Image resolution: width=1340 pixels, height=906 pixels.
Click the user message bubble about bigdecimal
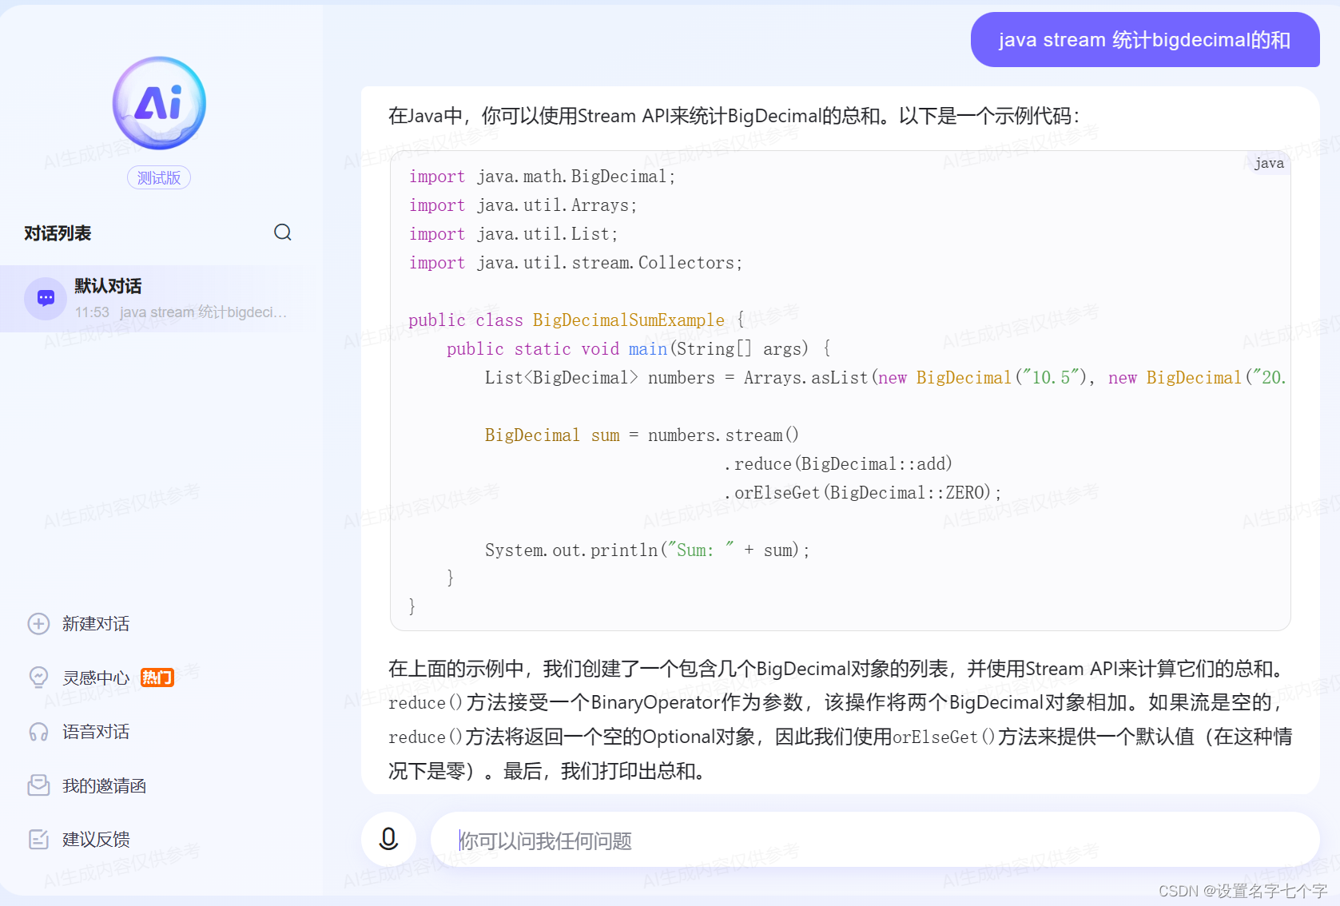tap(1145, 40)
